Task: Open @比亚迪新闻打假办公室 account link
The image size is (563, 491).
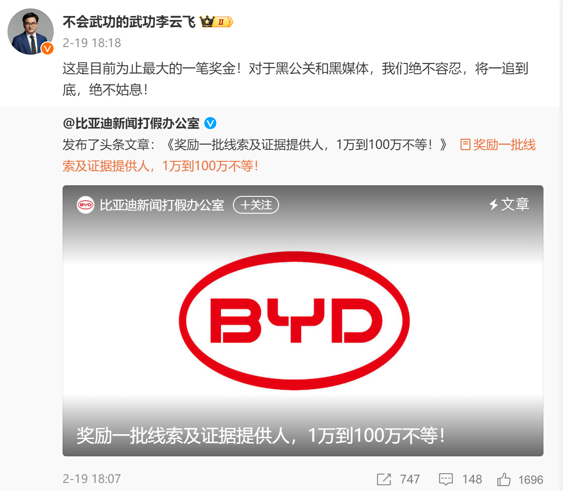Action: 131,123
